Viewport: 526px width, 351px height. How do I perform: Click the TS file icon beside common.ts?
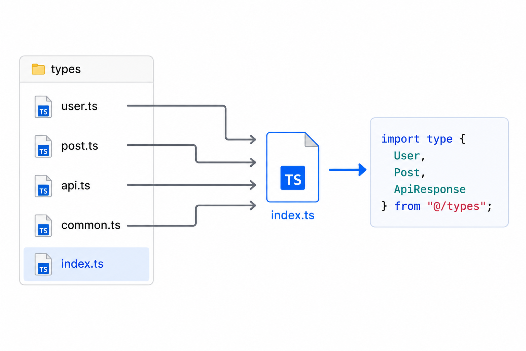pos(43,226)
